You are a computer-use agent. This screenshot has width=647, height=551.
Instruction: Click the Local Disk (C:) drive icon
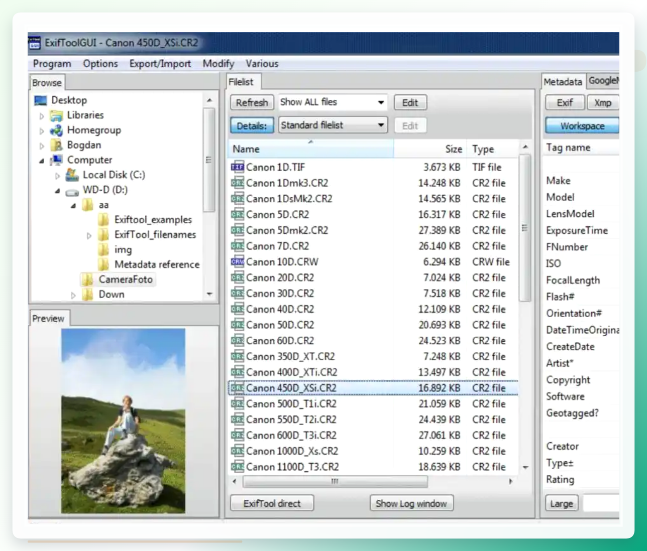pos(72,175)
